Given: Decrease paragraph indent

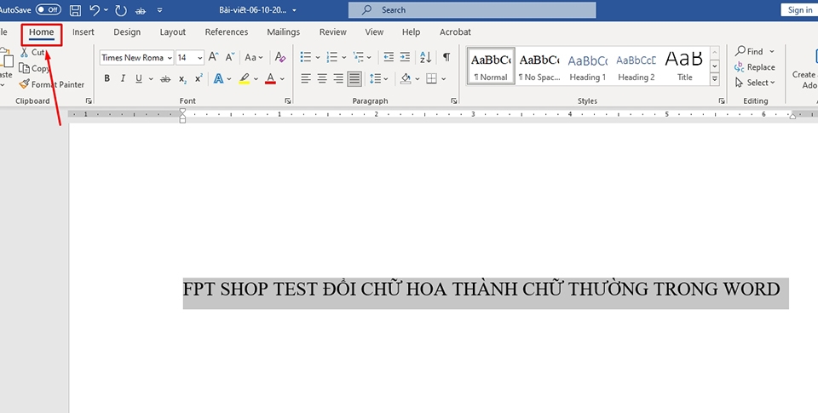Looking at the screenshot, I should 389,57.
